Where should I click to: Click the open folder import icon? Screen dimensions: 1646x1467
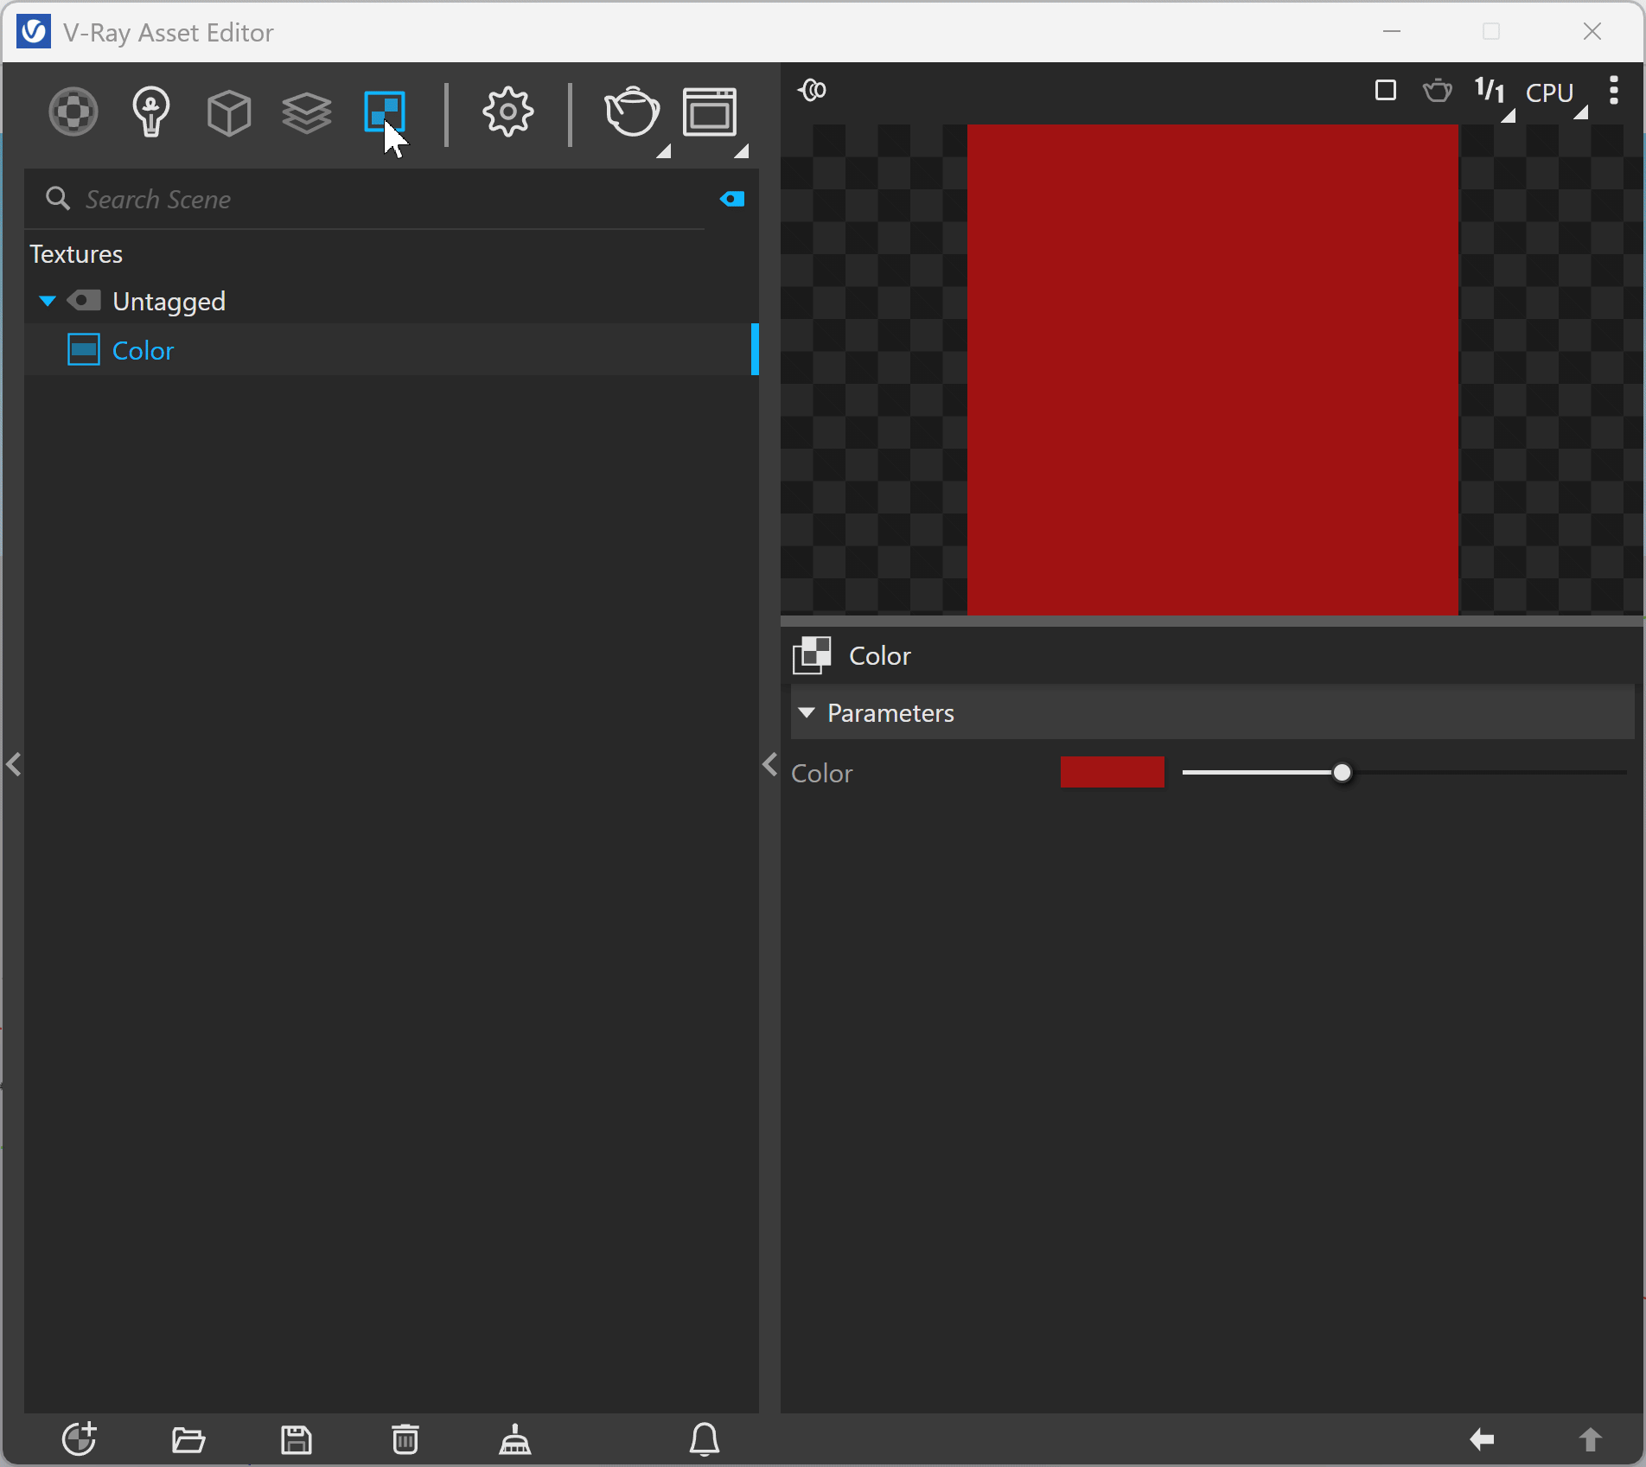pyautogui.click(x=188, y=1440)
